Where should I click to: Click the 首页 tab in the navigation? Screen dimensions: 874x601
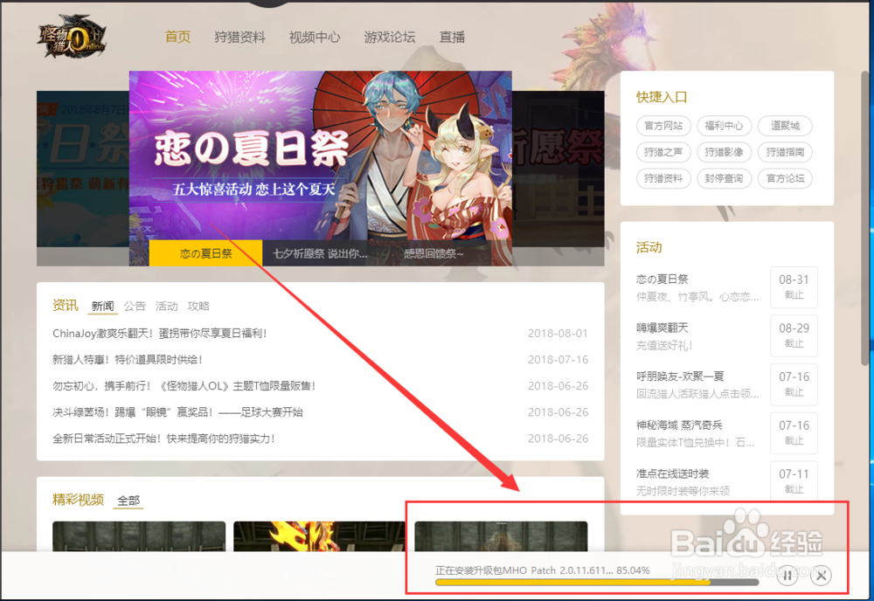click(x=177, y=37)
